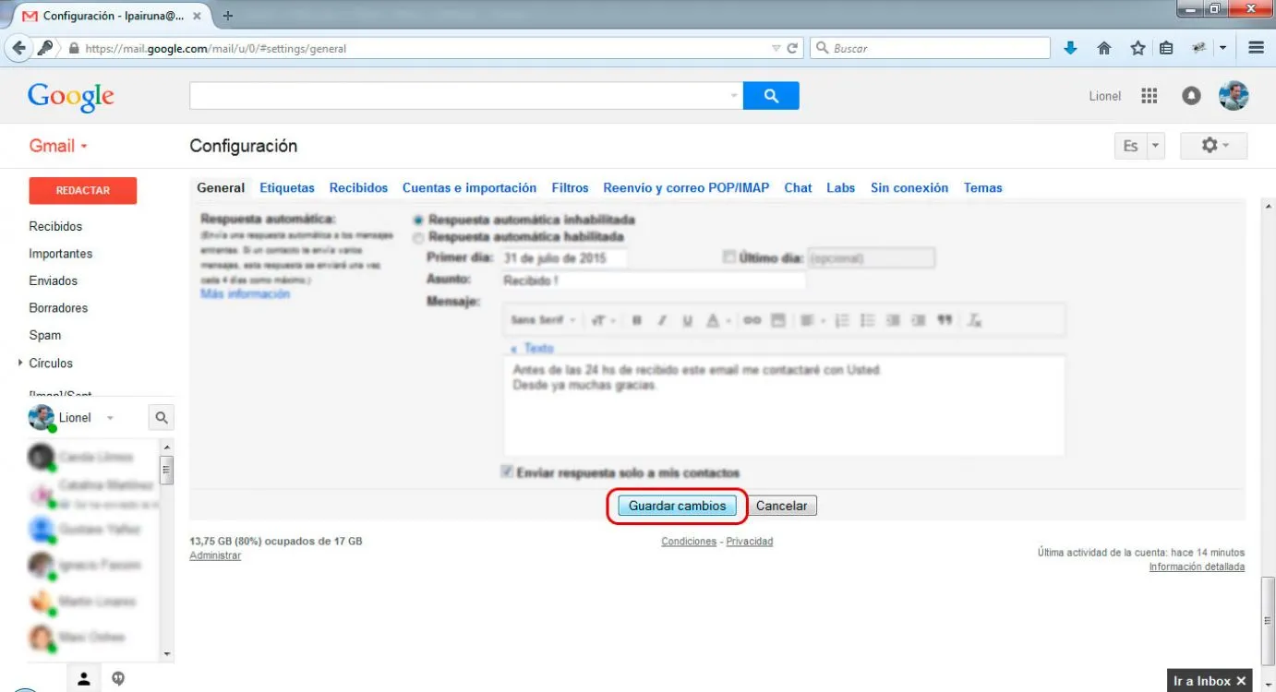Toggle underline formatting in message toolbar

pos(687,320)
